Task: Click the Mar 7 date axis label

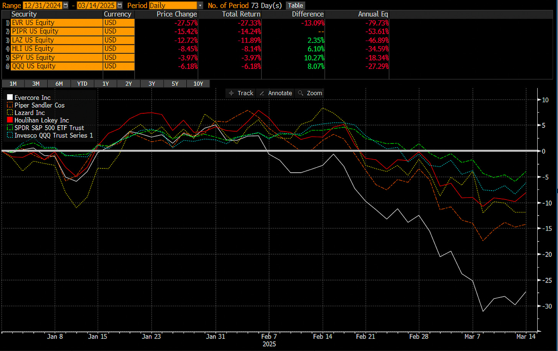Action: (472, 336)
